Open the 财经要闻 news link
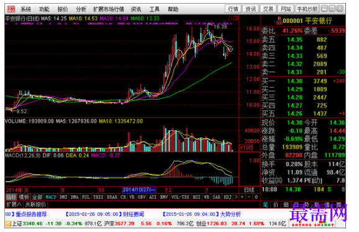 [134, 214]
